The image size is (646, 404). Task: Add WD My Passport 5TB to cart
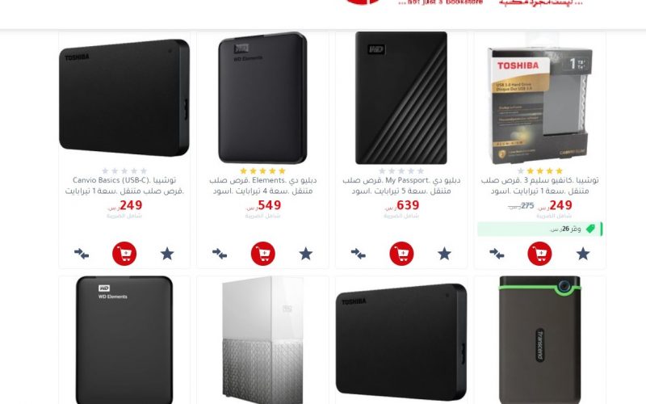pyautogui.click(x=401, y=254)
